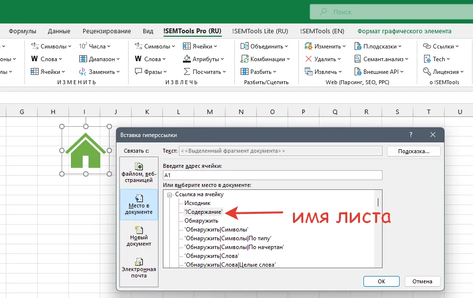Expand the Заменить dropdown arrow
The image size is (473, 298).
[x=118, y=72]
